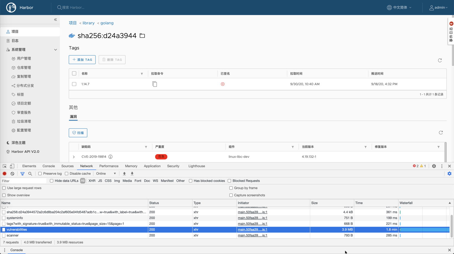Image resolution: width=454 pixels, height=254 pixels.
Task: Click the 添加 TAG button
Action: pos(82,60)
